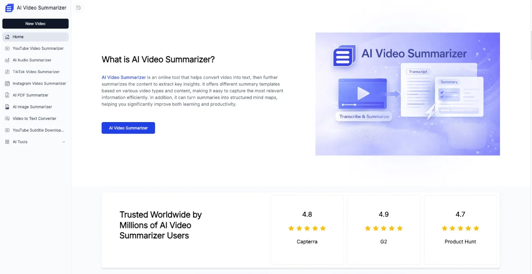
Task: Click the TikTok Video Summarizer icon
Action: (7, 72)
